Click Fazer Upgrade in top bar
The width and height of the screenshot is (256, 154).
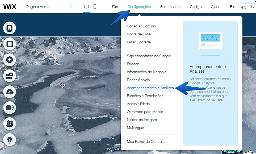pyautogui.click(x=241, y=7)
